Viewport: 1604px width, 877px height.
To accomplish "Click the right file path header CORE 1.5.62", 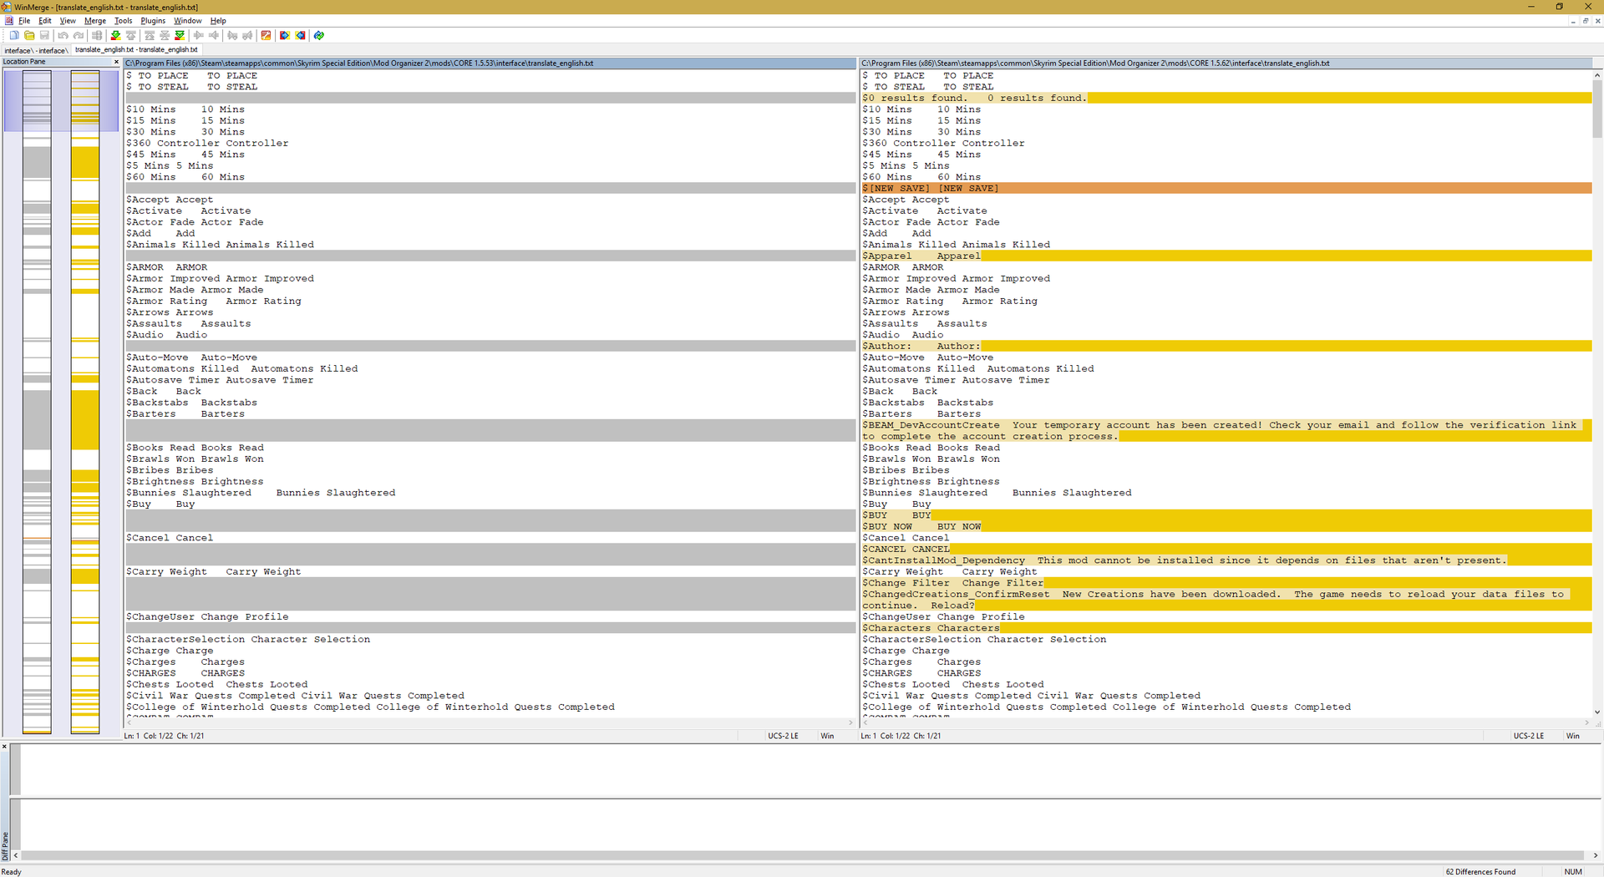I will [1226, 63].
